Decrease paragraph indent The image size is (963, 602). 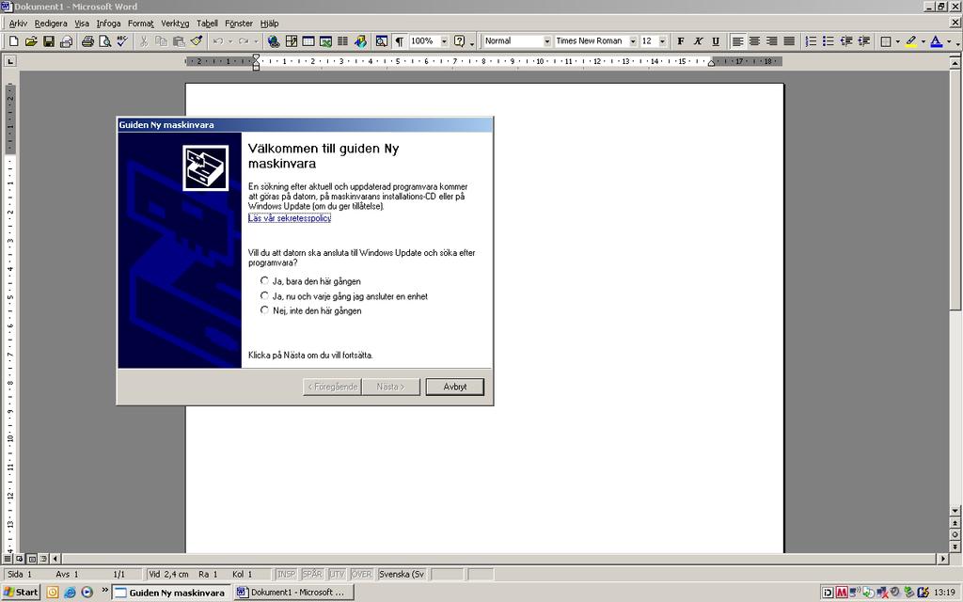pos(846,41)
